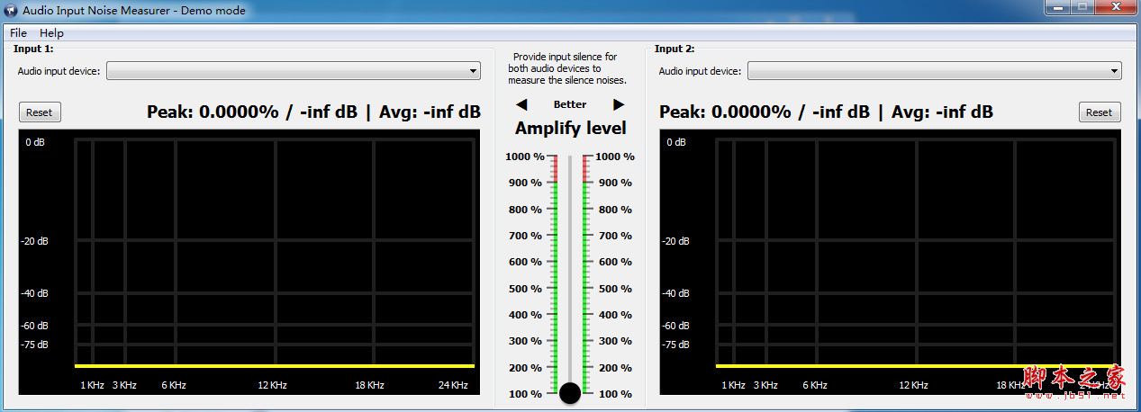Screen dimensions: 1141x412
Task: Click the 1000 % label on the left scale
Action: click(x=525, y=157)
